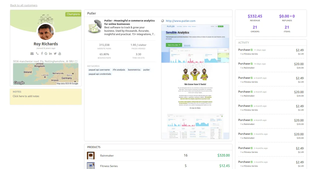Click the Putler umbrella logo image

coord(95,26)
